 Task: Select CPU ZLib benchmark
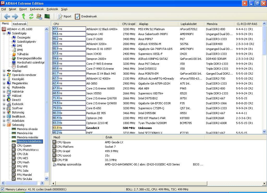[x=22, y=154]
